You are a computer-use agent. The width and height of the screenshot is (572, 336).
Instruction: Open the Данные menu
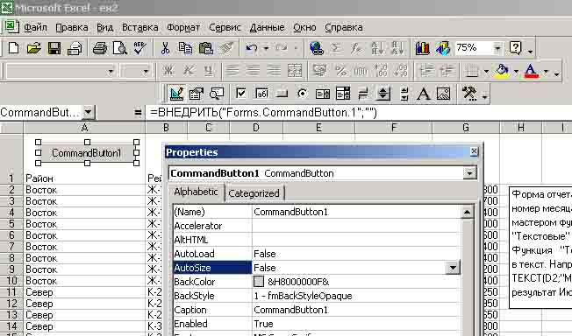pyautogui.click(x=267, y=28)
